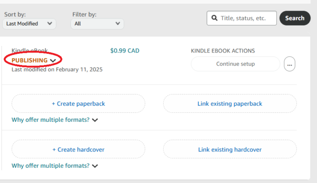Click the $0.99 CAD price link

point(125,51)
